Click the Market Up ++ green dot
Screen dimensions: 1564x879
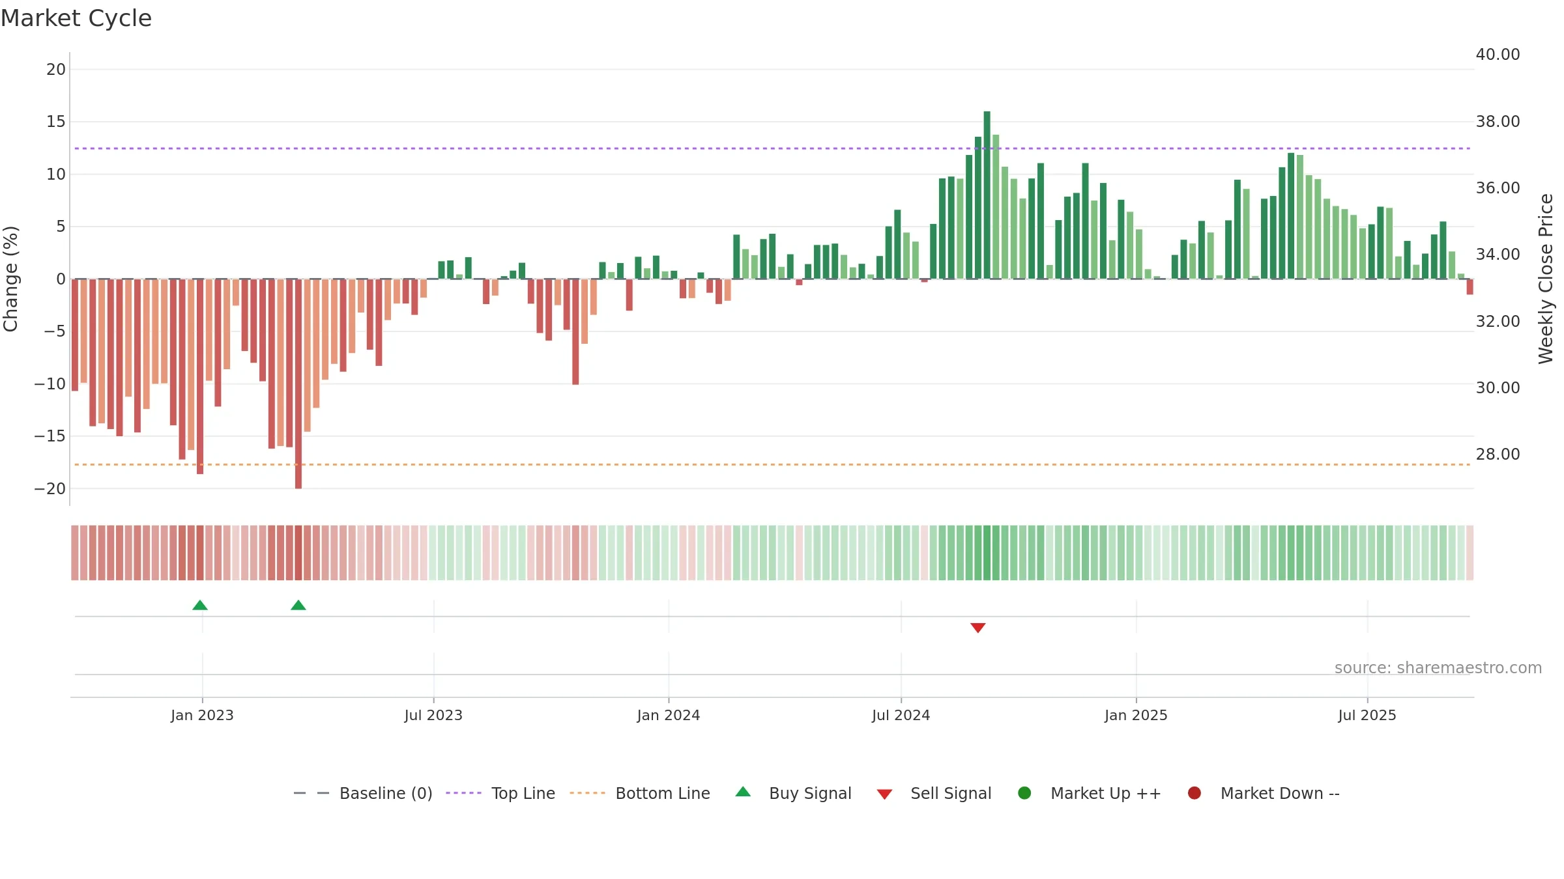click(x=1024, y=793)
